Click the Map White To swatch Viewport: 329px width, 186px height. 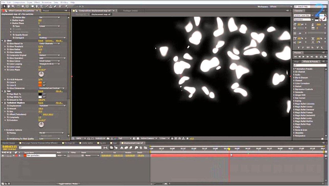40,97
